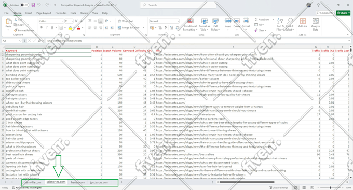Open the font size dropdown showing 11
The image size is (353, 190).
coord(72,21)
